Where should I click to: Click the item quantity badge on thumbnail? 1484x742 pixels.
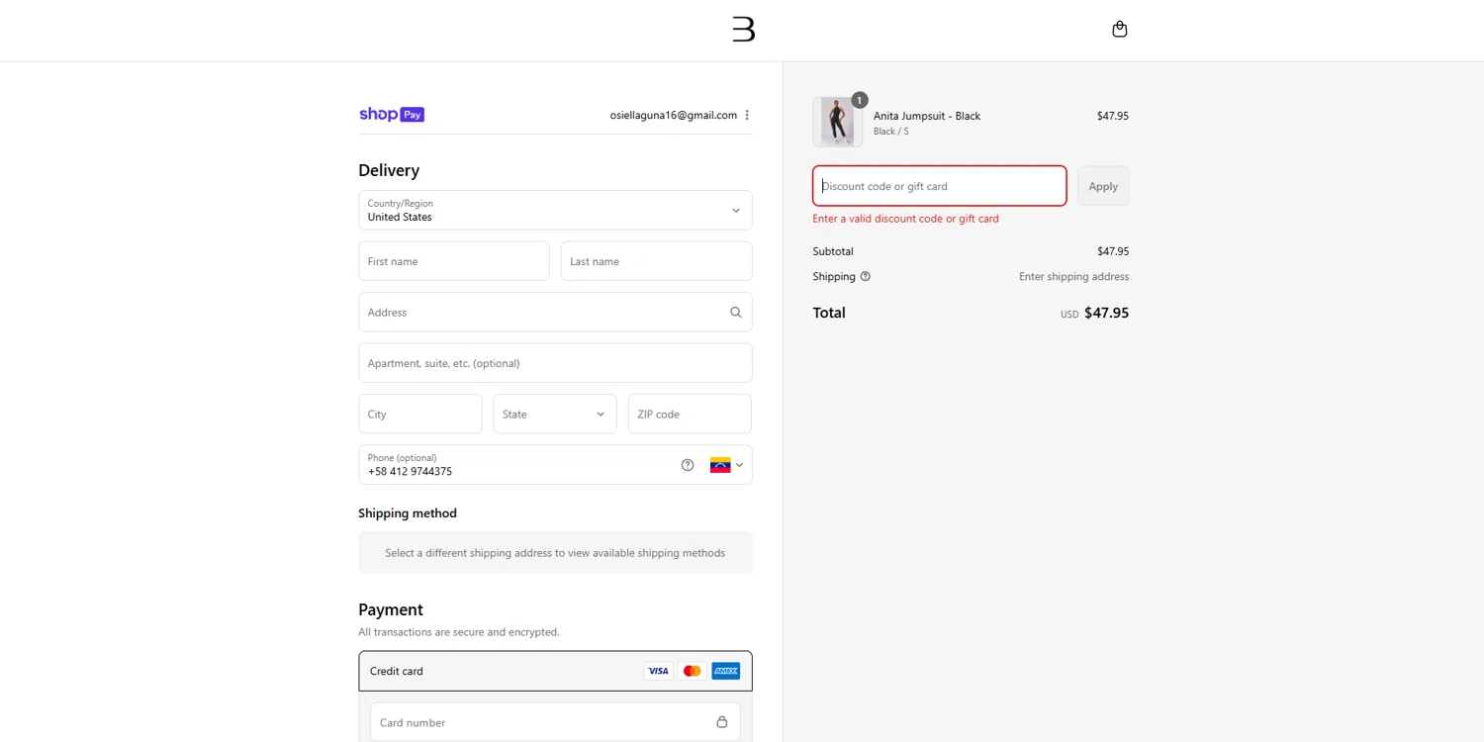pyautogui.click(x=860, y=100)
